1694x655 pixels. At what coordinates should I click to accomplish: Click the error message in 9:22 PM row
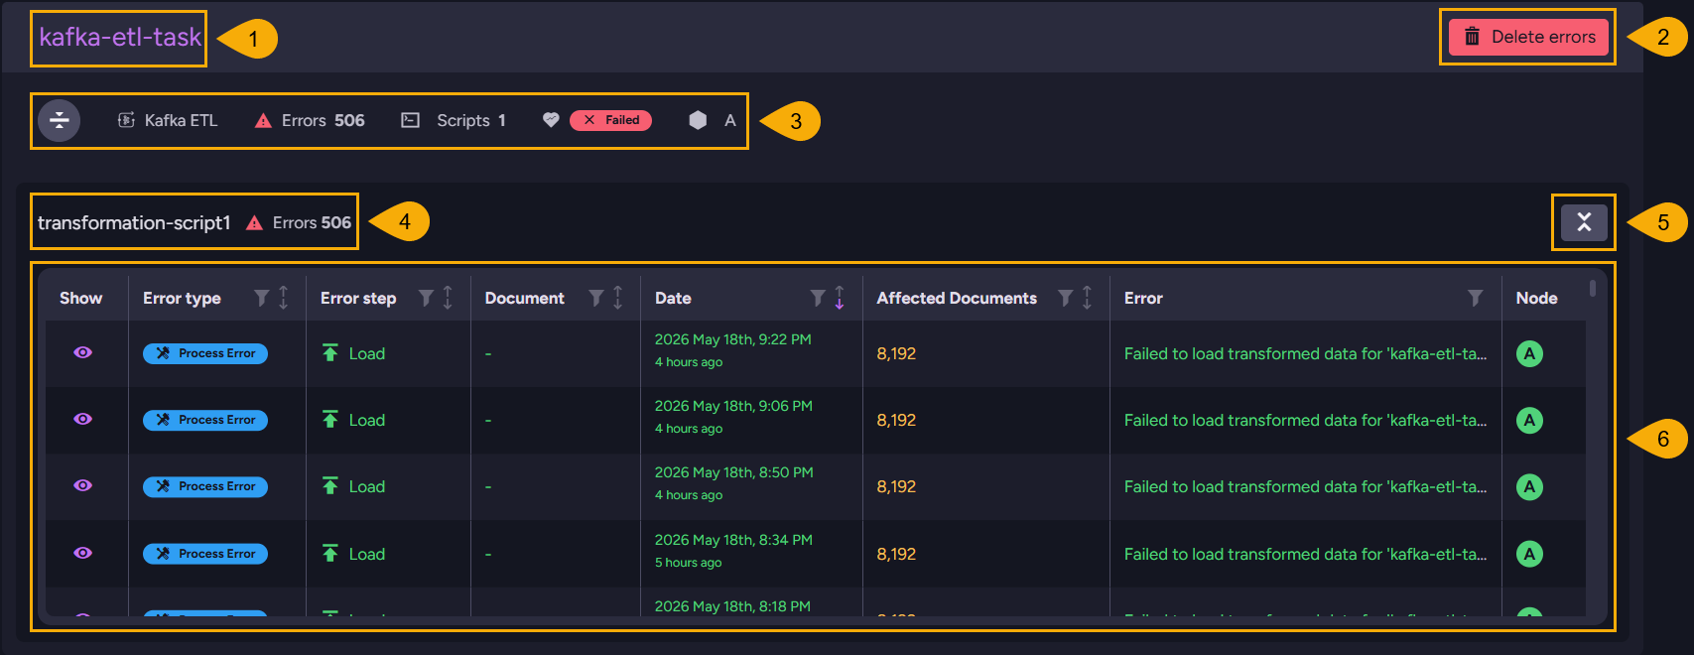(1305, 353)
